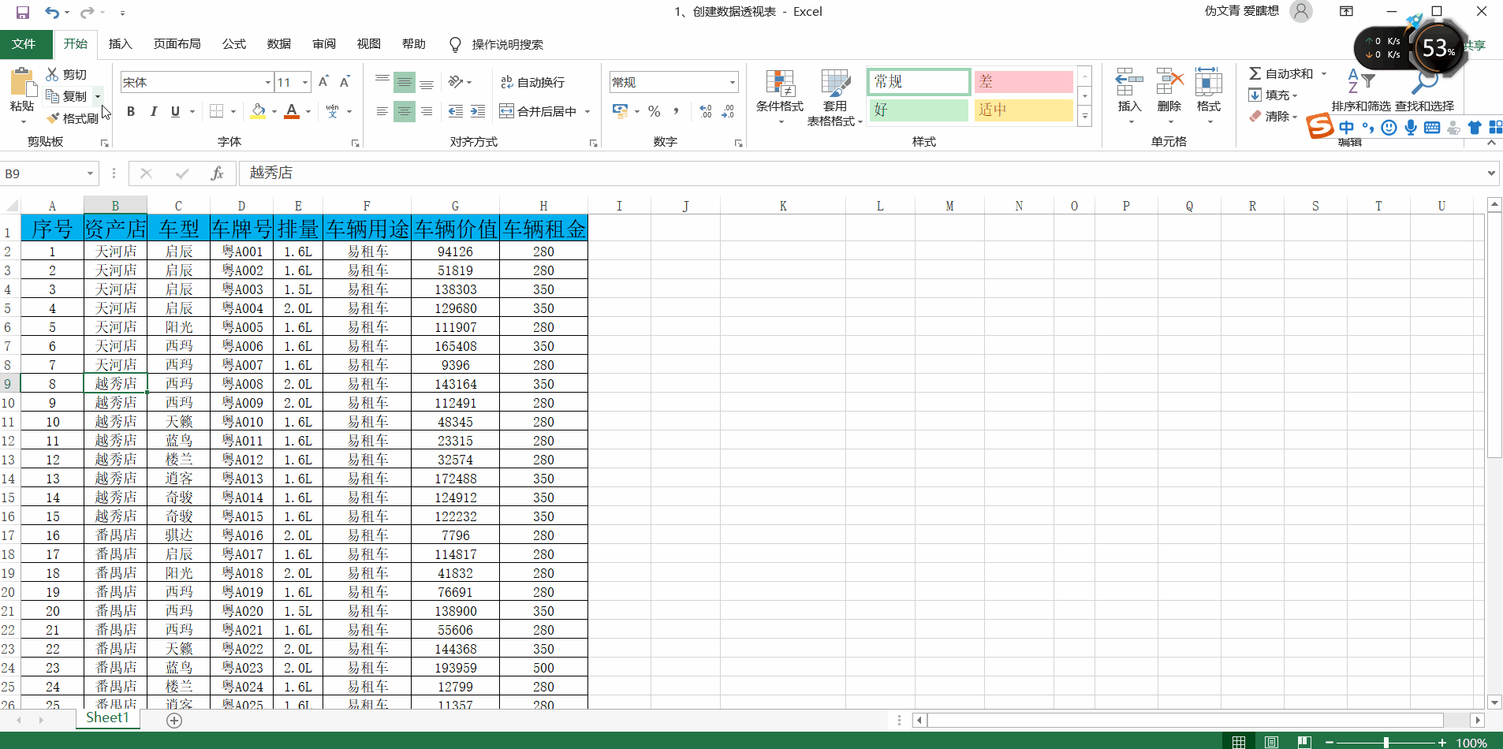Screen dimensions: 1503x749
Task: Activate the Format Painter (格式刷)
Action: (x=73, y=118)
